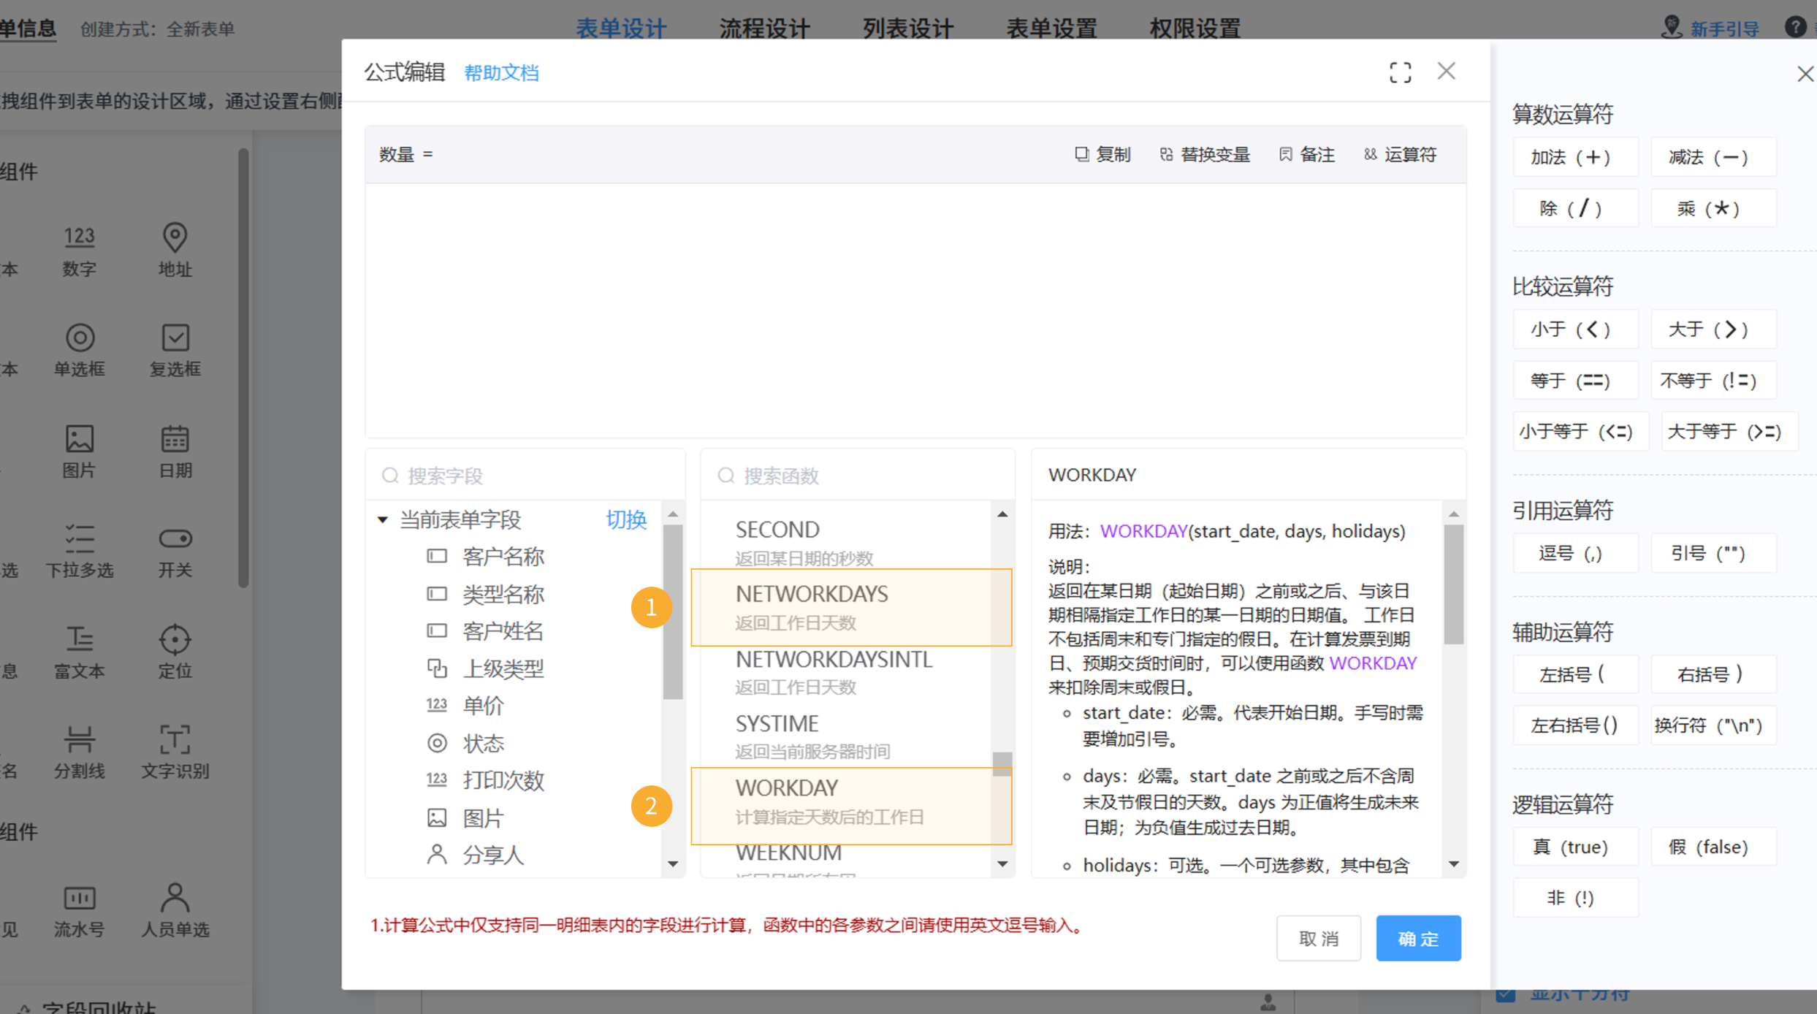The width and height of the screenshot is (1817, 1014).
Task: Insert the 不等于 (!=) operator
Action: point(1713,381)
